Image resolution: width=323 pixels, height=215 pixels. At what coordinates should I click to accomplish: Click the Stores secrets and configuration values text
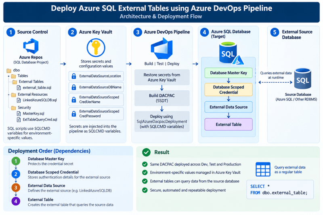96,64
